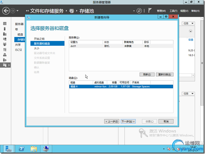The image size is (205, 154).
Task: Open the 帮助(H) menu
Action: tap(195, 11)
